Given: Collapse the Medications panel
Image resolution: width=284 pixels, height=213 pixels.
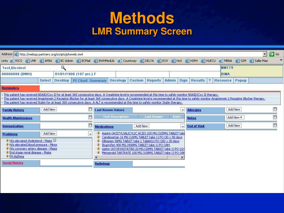Looking at the screenshot, I should click(x=182, y=126).
